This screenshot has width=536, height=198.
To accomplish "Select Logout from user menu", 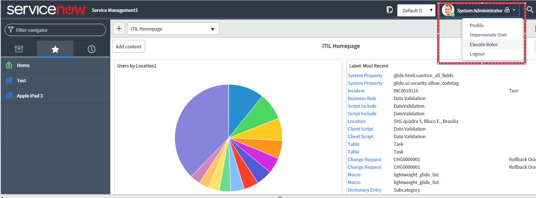I will (477, 54).
